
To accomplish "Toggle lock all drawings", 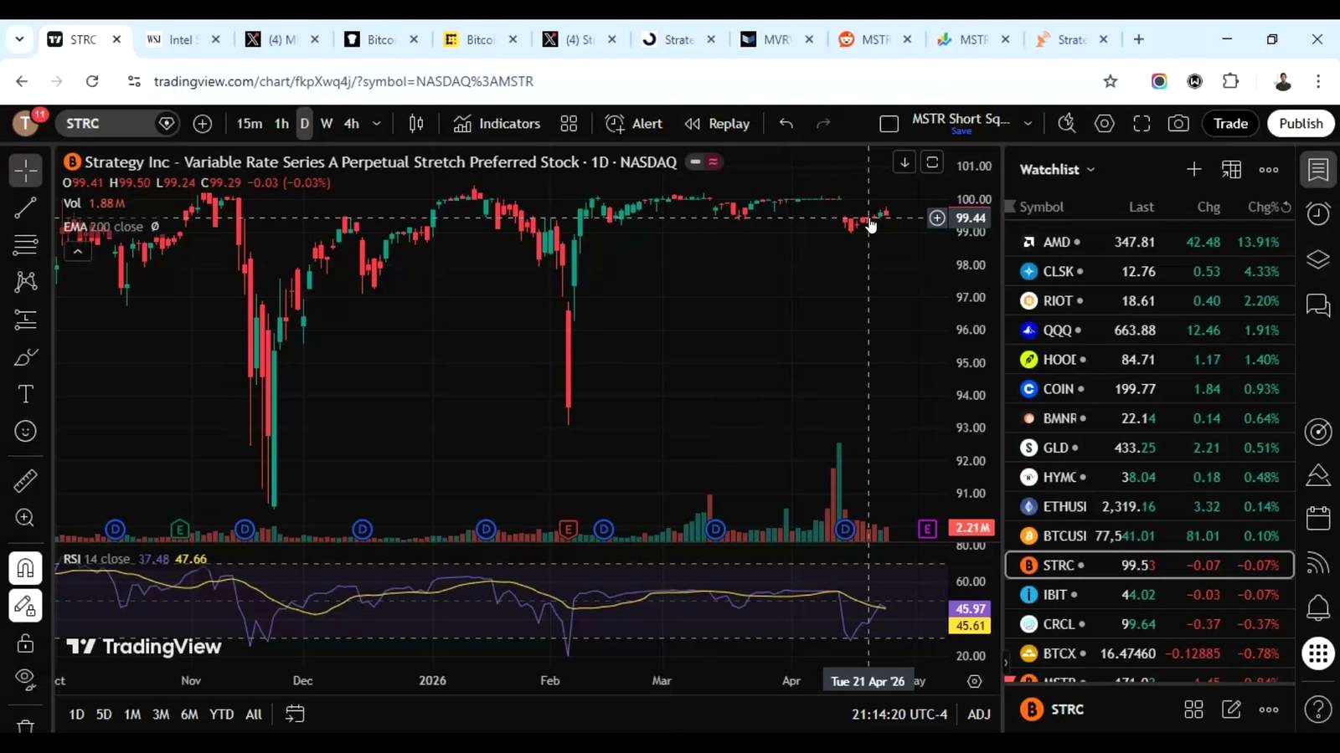I will click(26, 643).
